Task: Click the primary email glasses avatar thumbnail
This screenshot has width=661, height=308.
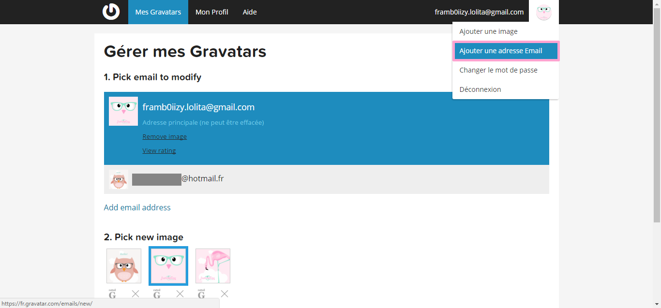Action: 123,111
